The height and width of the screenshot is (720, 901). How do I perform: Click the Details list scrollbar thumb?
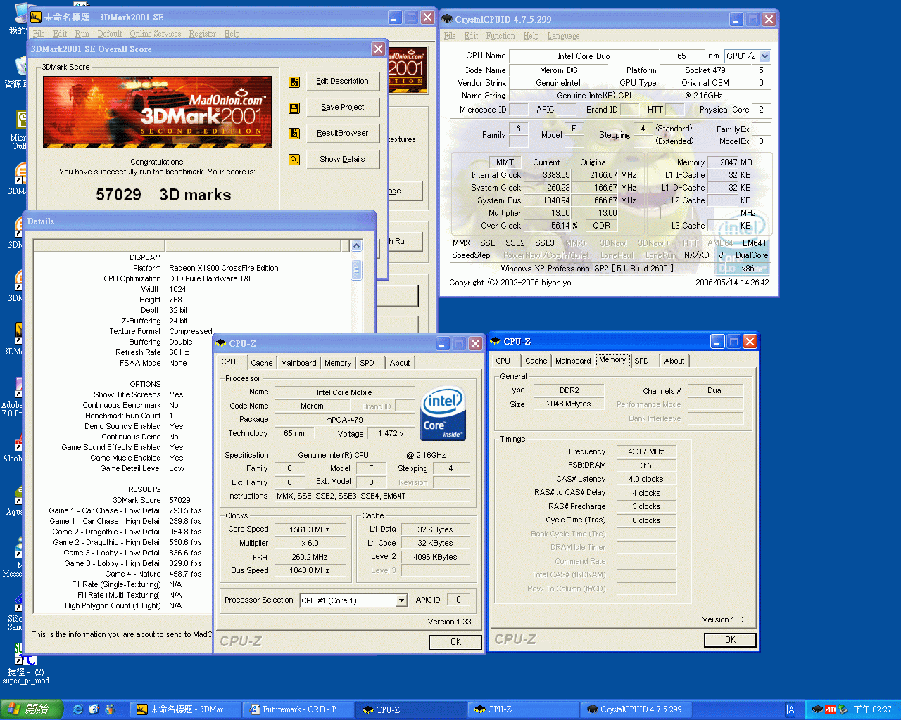(x=356, y=269)
